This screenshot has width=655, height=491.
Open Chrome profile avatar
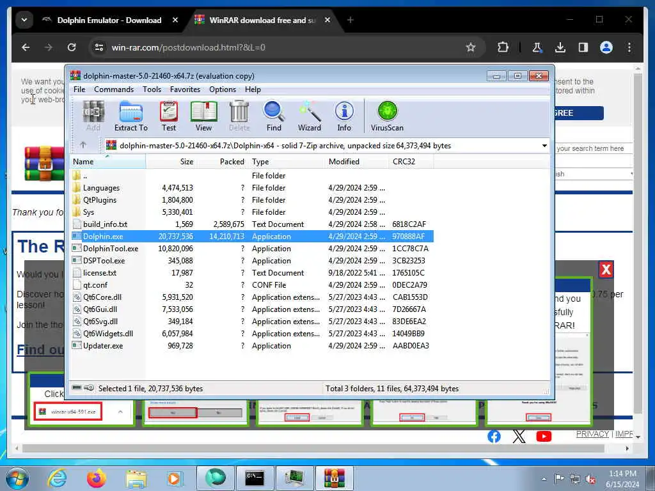click(x=606, y=47)
